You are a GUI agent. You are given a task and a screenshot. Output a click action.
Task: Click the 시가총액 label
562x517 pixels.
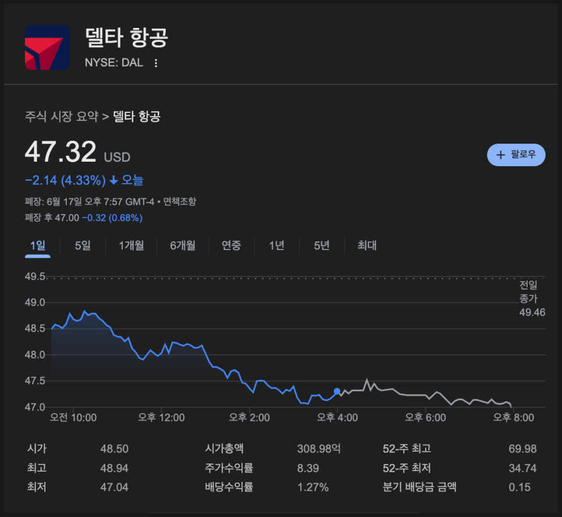click(225, 448)
